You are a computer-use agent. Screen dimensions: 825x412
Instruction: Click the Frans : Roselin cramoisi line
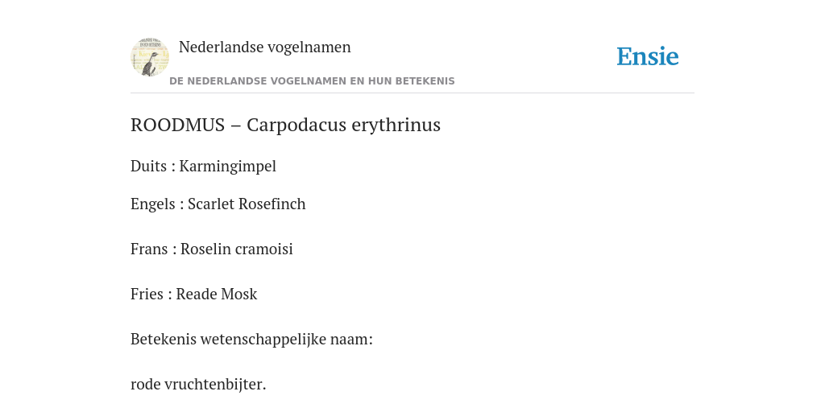tap(212, 249)
